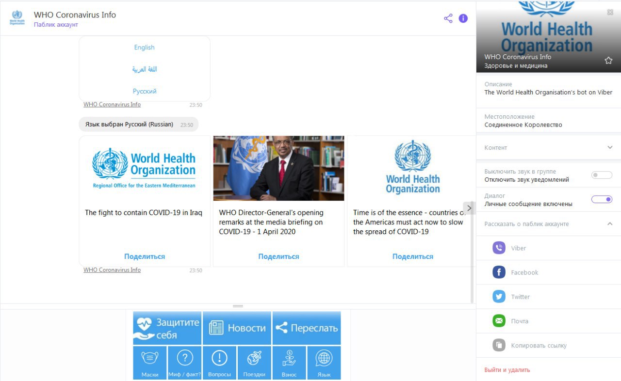Click 'The World Health Organisation's bot' description
The height and width of the screenshot is (381, 621).
point(548,92)
